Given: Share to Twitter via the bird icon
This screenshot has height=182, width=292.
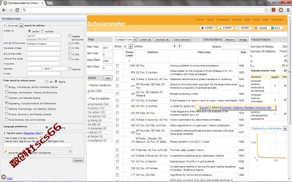Looking at the screenshot, I should (x=276, y=28).
